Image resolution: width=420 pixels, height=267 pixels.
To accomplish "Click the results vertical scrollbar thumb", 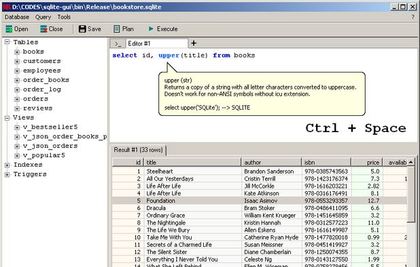I will pos(411,194).
